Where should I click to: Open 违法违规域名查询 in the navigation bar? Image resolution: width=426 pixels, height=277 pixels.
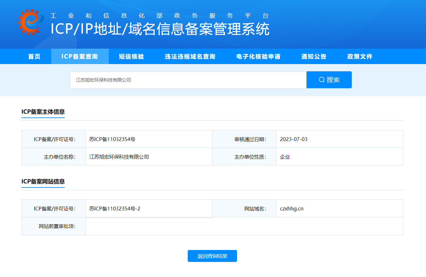pos(190,57)
